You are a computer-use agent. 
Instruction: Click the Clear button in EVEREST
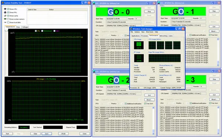click(x=35, y=134)
